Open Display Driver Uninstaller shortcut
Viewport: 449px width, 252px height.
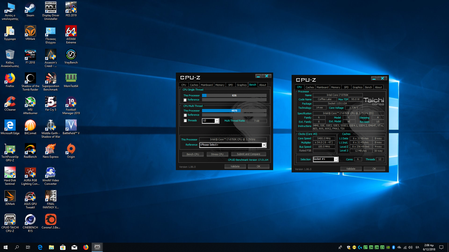pos(51,11)
